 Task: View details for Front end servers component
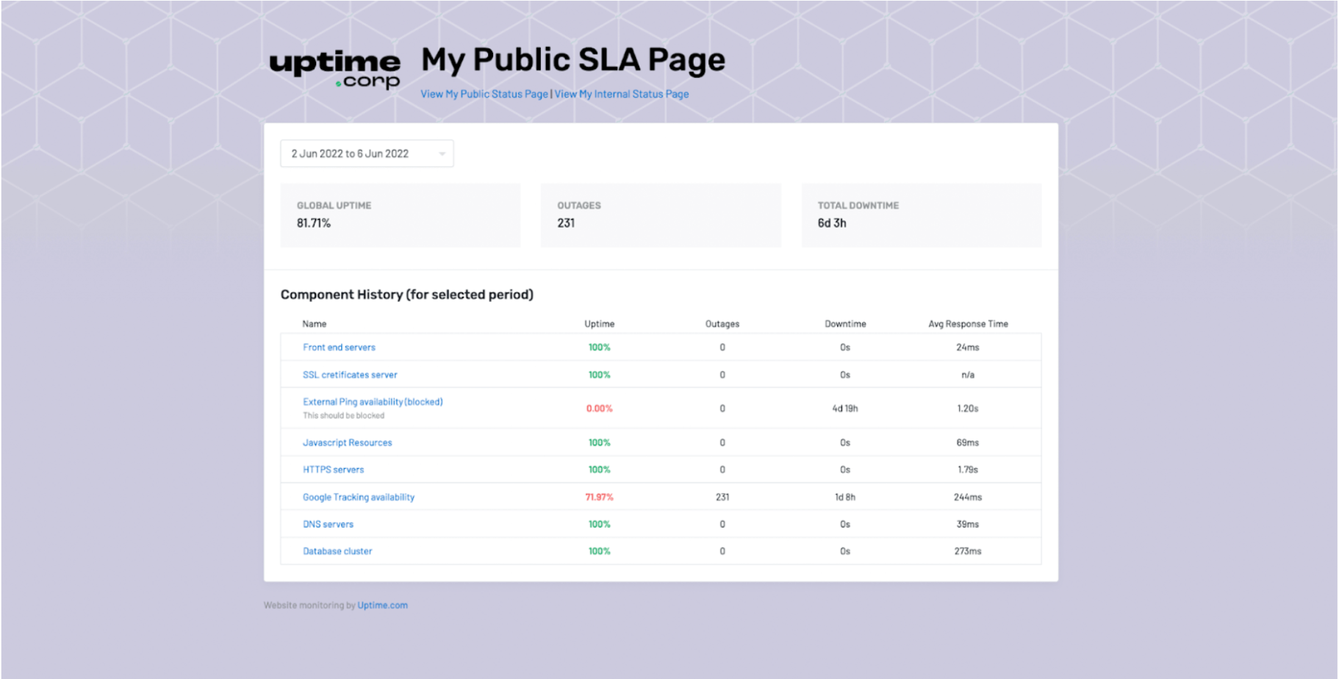point(339,347)
